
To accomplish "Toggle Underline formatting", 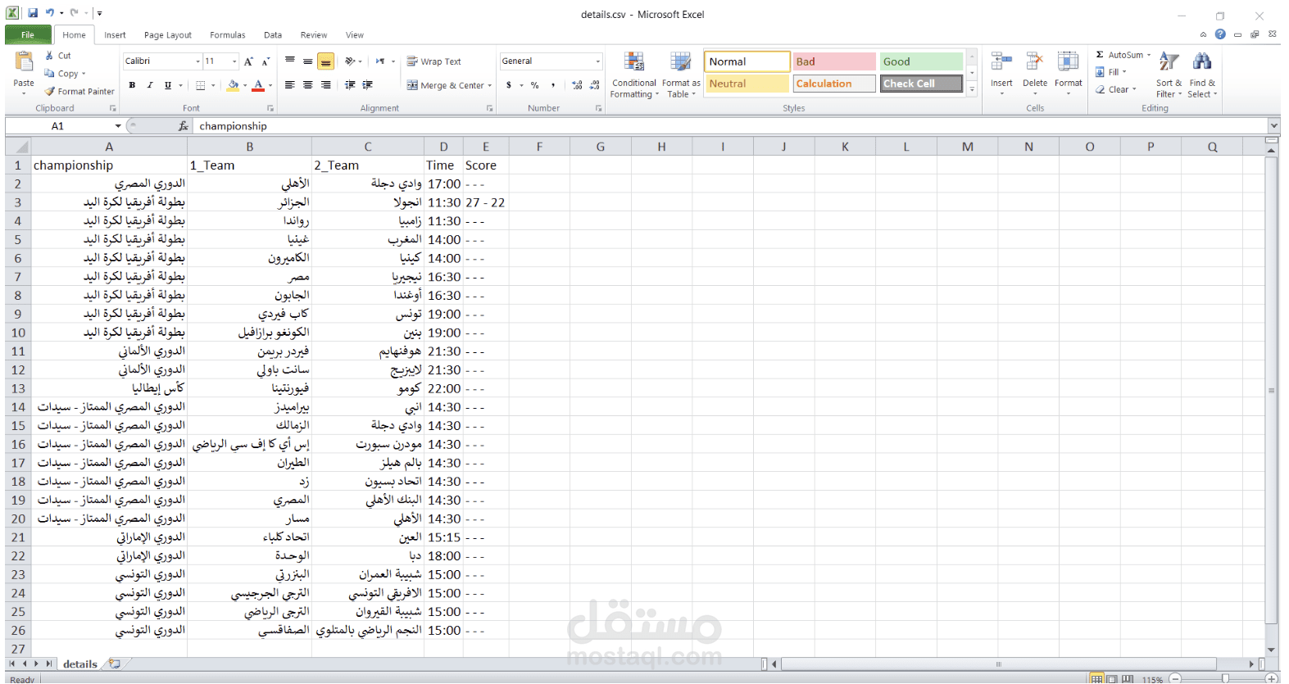I will click(168, 85).
